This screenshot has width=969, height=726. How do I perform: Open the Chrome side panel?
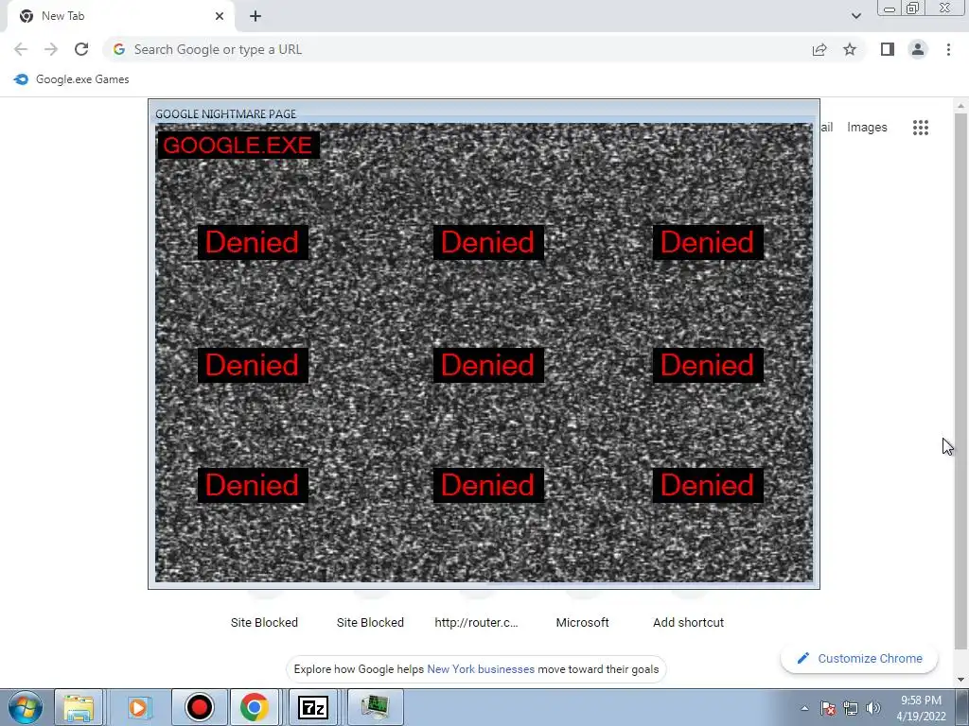(888, 49)
